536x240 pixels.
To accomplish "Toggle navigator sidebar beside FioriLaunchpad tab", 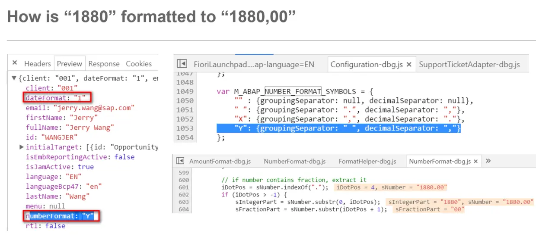I will [x=182, y=64].
